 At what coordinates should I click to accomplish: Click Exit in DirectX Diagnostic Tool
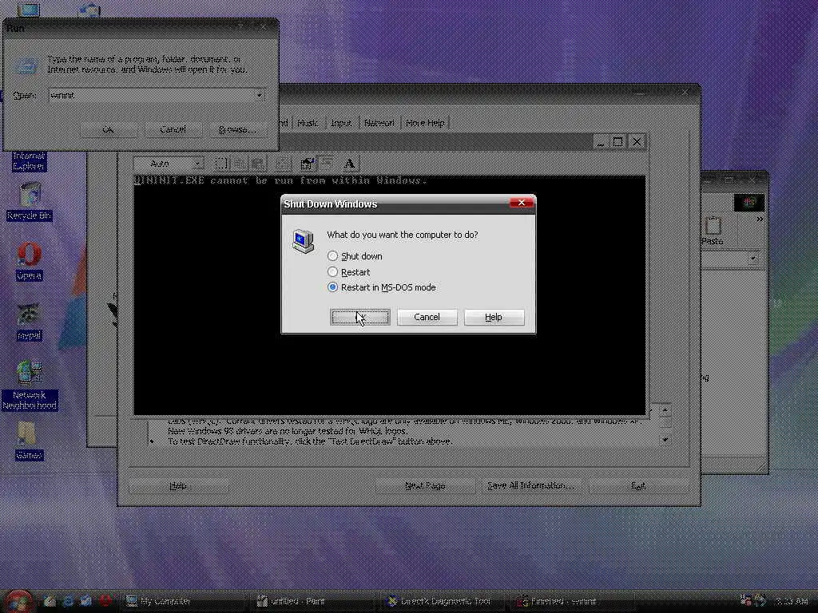coord(637,486)
